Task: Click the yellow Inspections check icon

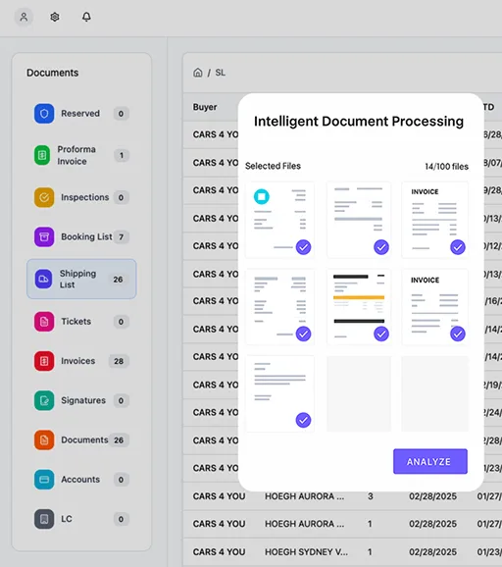Action: pos(44,197)
